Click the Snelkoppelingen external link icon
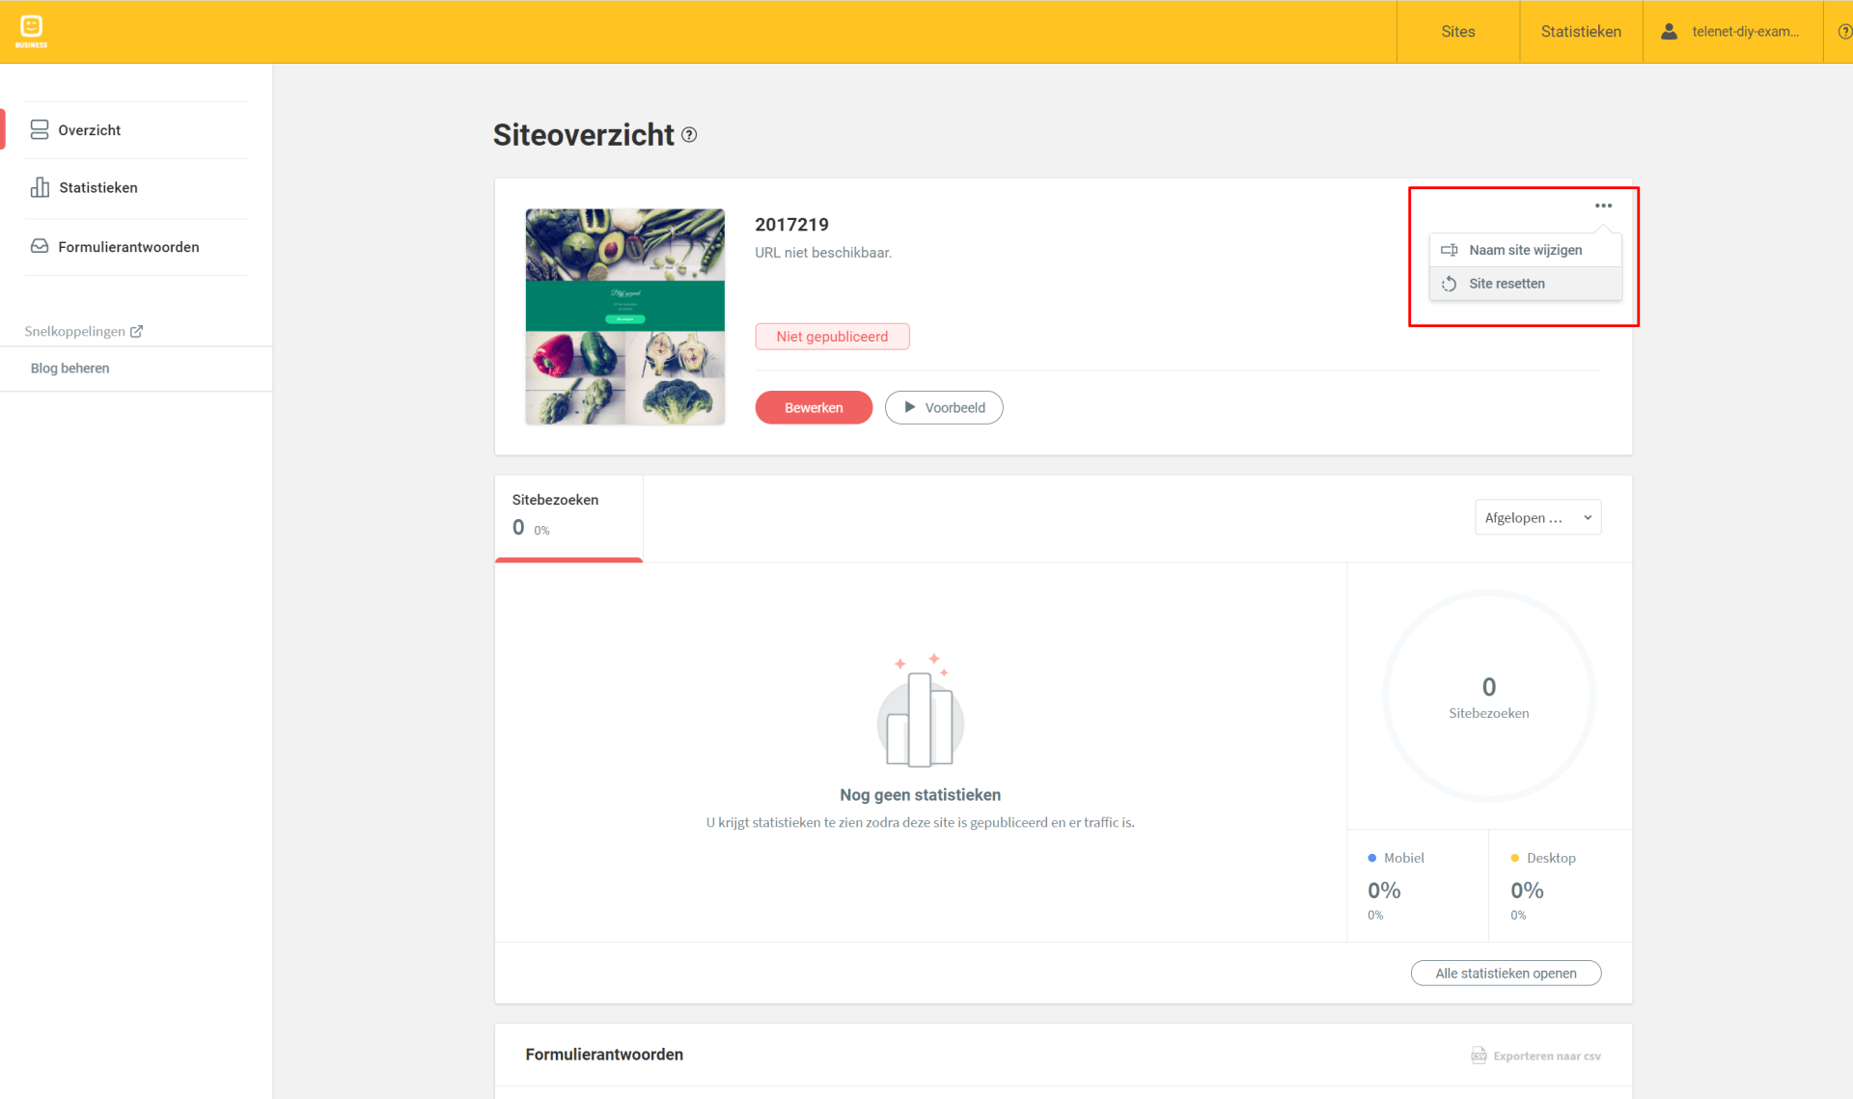Screen dimensions: 1853x1099 [x=136, y=331]
